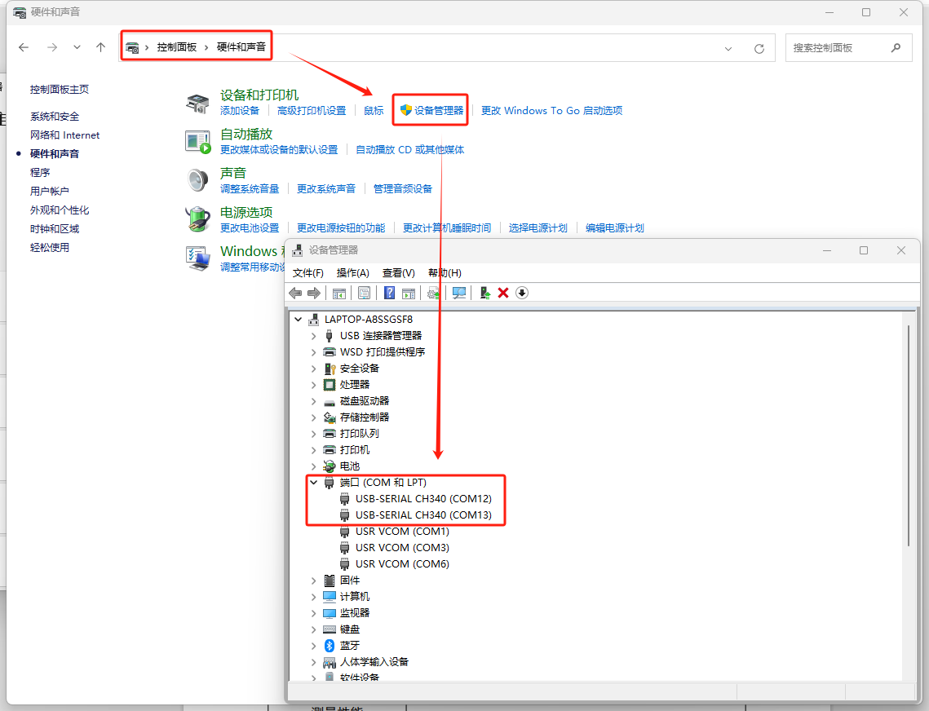Click the up-one-level arrow in Control Panel
This screenshot has height=711, width=929.
(x=100, y=47)
